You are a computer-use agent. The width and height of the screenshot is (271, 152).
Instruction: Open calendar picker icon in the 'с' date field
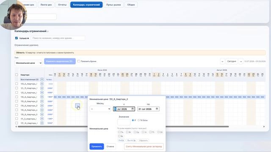tap(133, 109)
